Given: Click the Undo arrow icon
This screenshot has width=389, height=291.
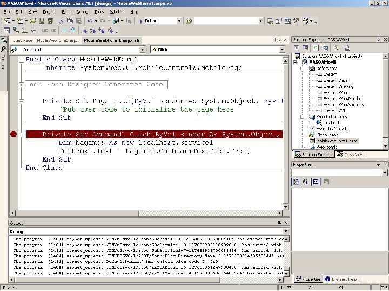Looking at the screenshot, I should tap(89, 21).
